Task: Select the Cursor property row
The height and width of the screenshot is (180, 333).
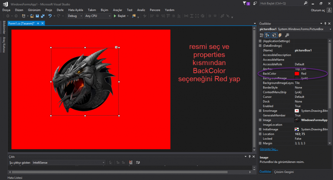Action: [x=293, y=97]
